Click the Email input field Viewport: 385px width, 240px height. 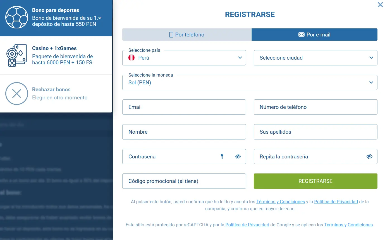184,107
